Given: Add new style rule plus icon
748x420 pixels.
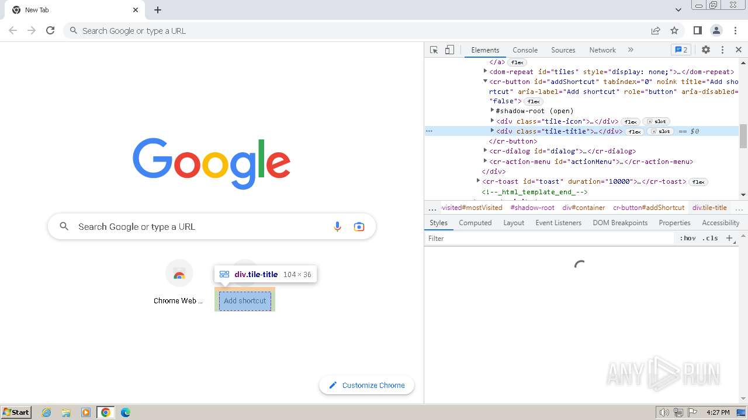Looking at the screenshot, I should click(729, 238).
